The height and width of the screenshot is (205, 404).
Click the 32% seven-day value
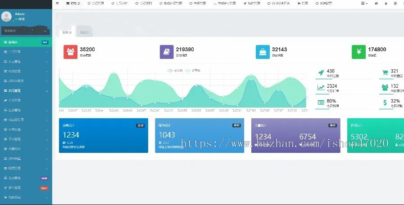(x=395, y=101)
